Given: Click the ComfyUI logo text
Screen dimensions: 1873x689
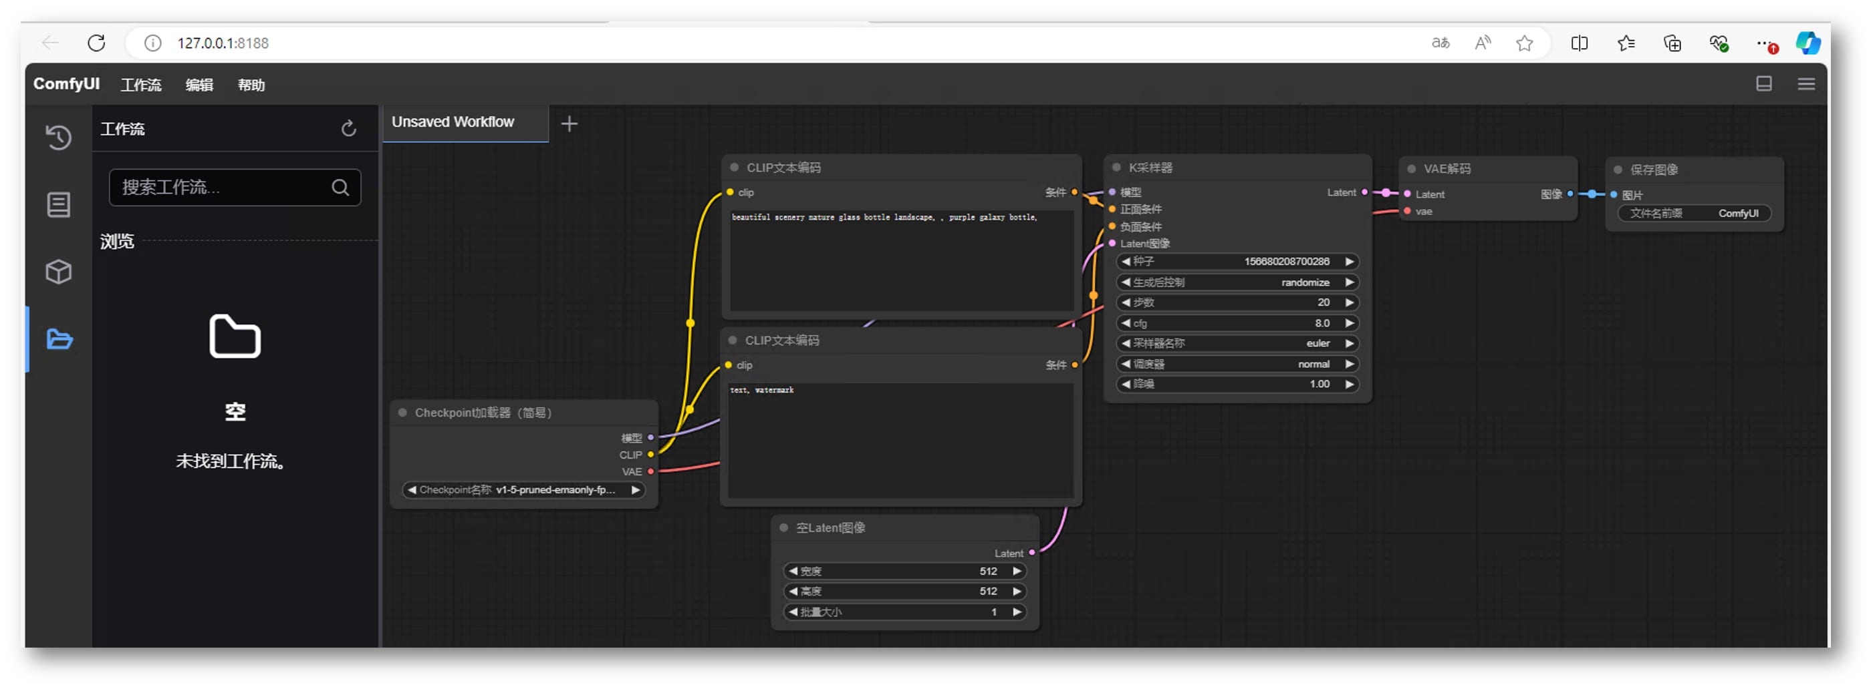Looking at the screenshot, I should 66,83.
